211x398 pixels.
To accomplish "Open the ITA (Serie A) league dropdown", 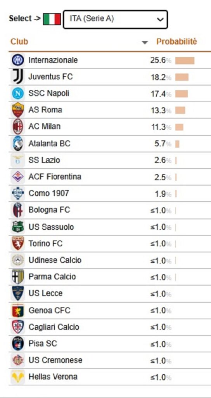I will coord(115,19).
